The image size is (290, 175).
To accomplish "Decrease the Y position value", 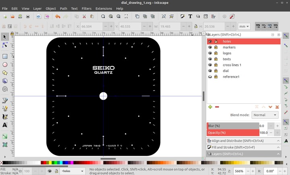I will pyautogui.click(x=144, y=27).
